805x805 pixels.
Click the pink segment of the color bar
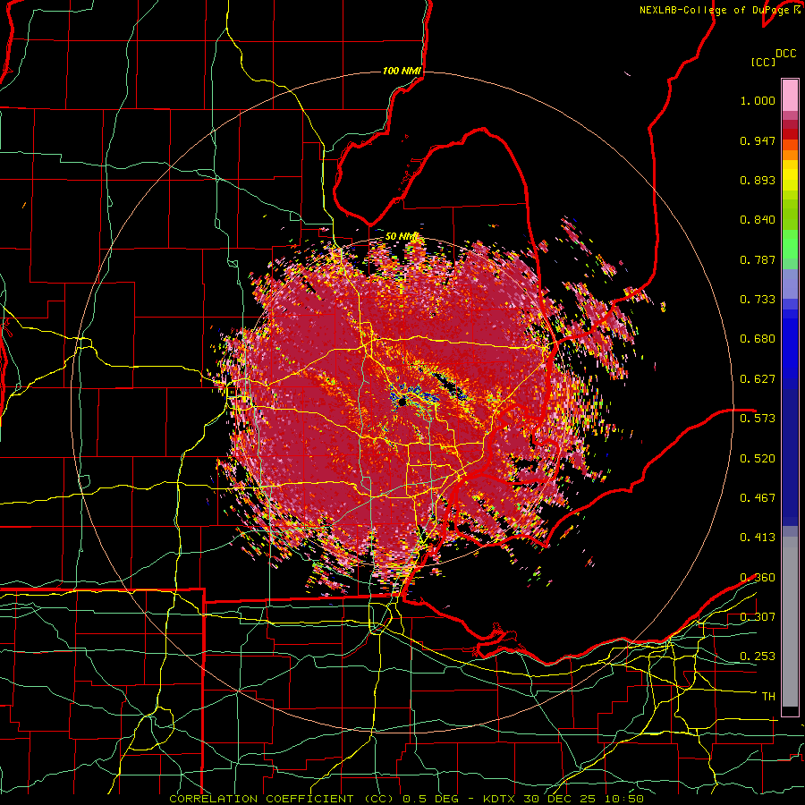[x=790, y=96]
